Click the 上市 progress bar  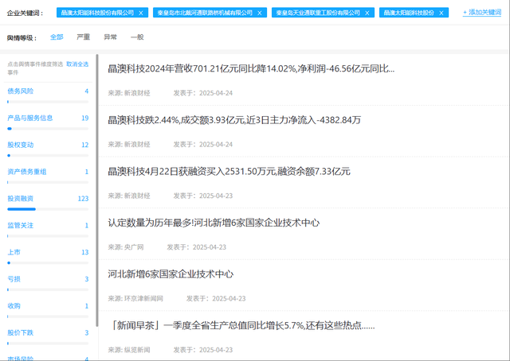pos(48,263)
